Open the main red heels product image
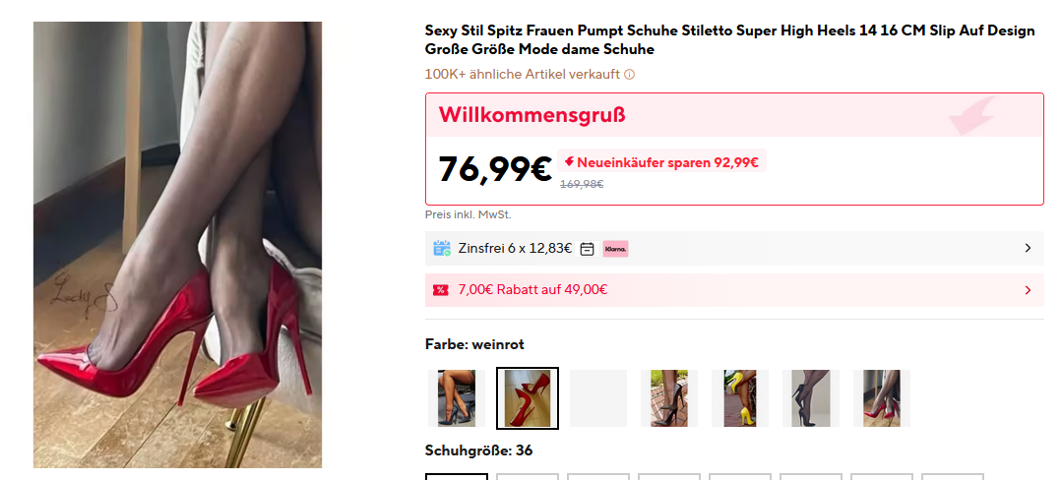1062x480 pixels. pyautogui.click(x=177, y=244)
